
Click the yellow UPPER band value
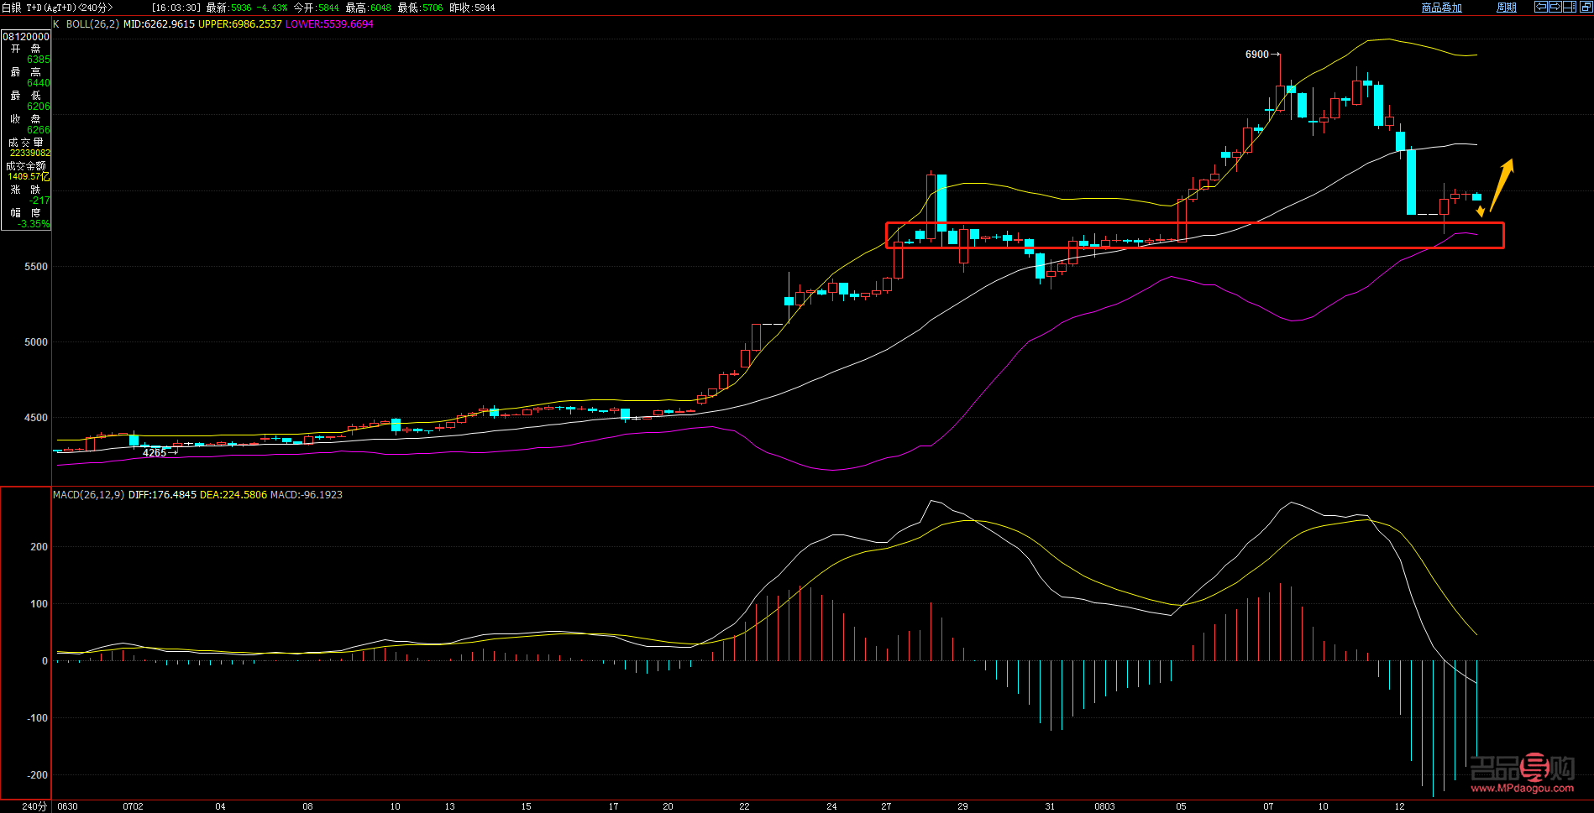[239, 24]
